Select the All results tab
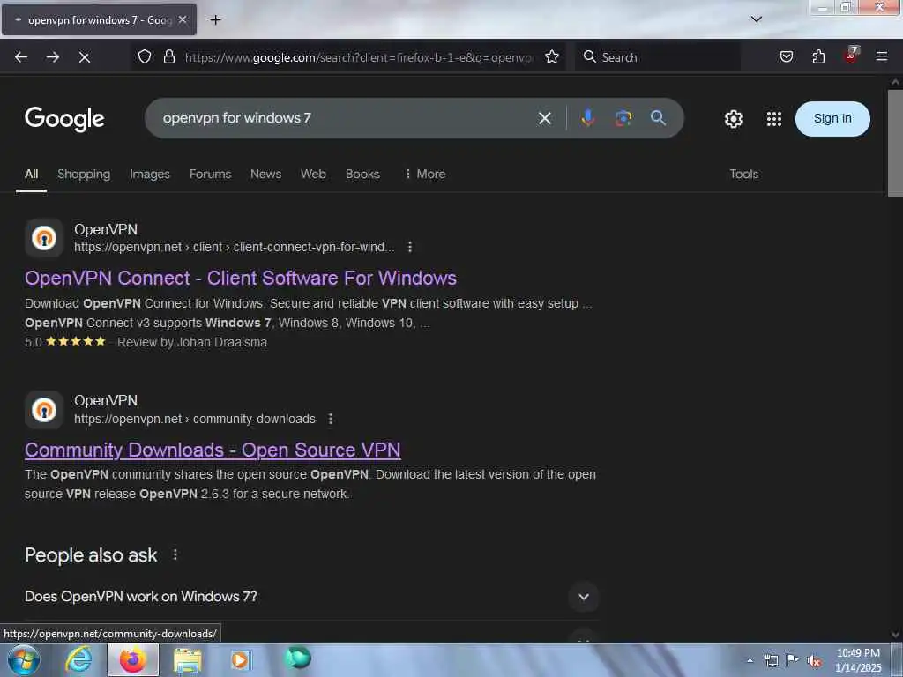 31,174
